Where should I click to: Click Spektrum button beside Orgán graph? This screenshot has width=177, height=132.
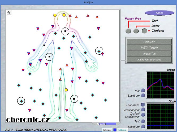(x=143, y=95)
